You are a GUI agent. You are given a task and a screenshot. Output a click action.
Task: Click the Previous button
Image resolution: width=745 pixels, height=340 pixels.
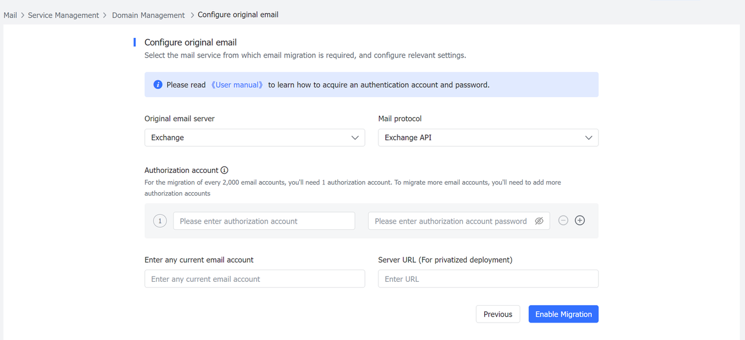point(498,314)
